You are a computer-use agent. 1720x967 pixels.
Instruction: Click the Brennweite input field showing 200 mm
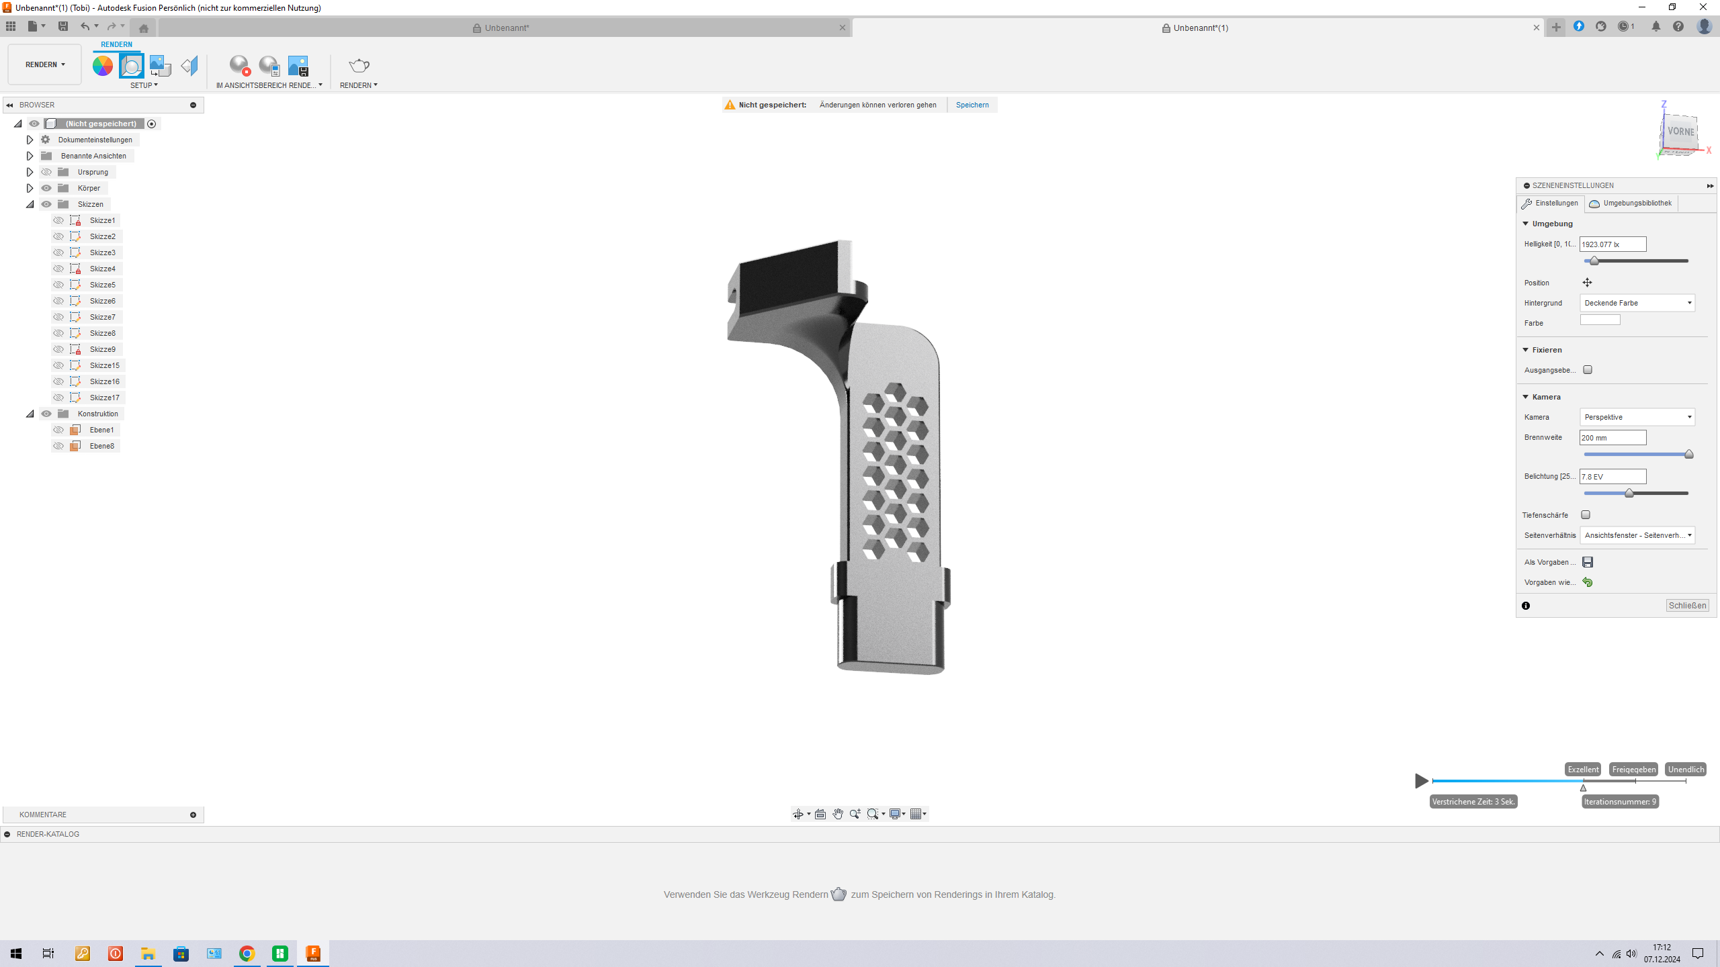(1612, 437)
